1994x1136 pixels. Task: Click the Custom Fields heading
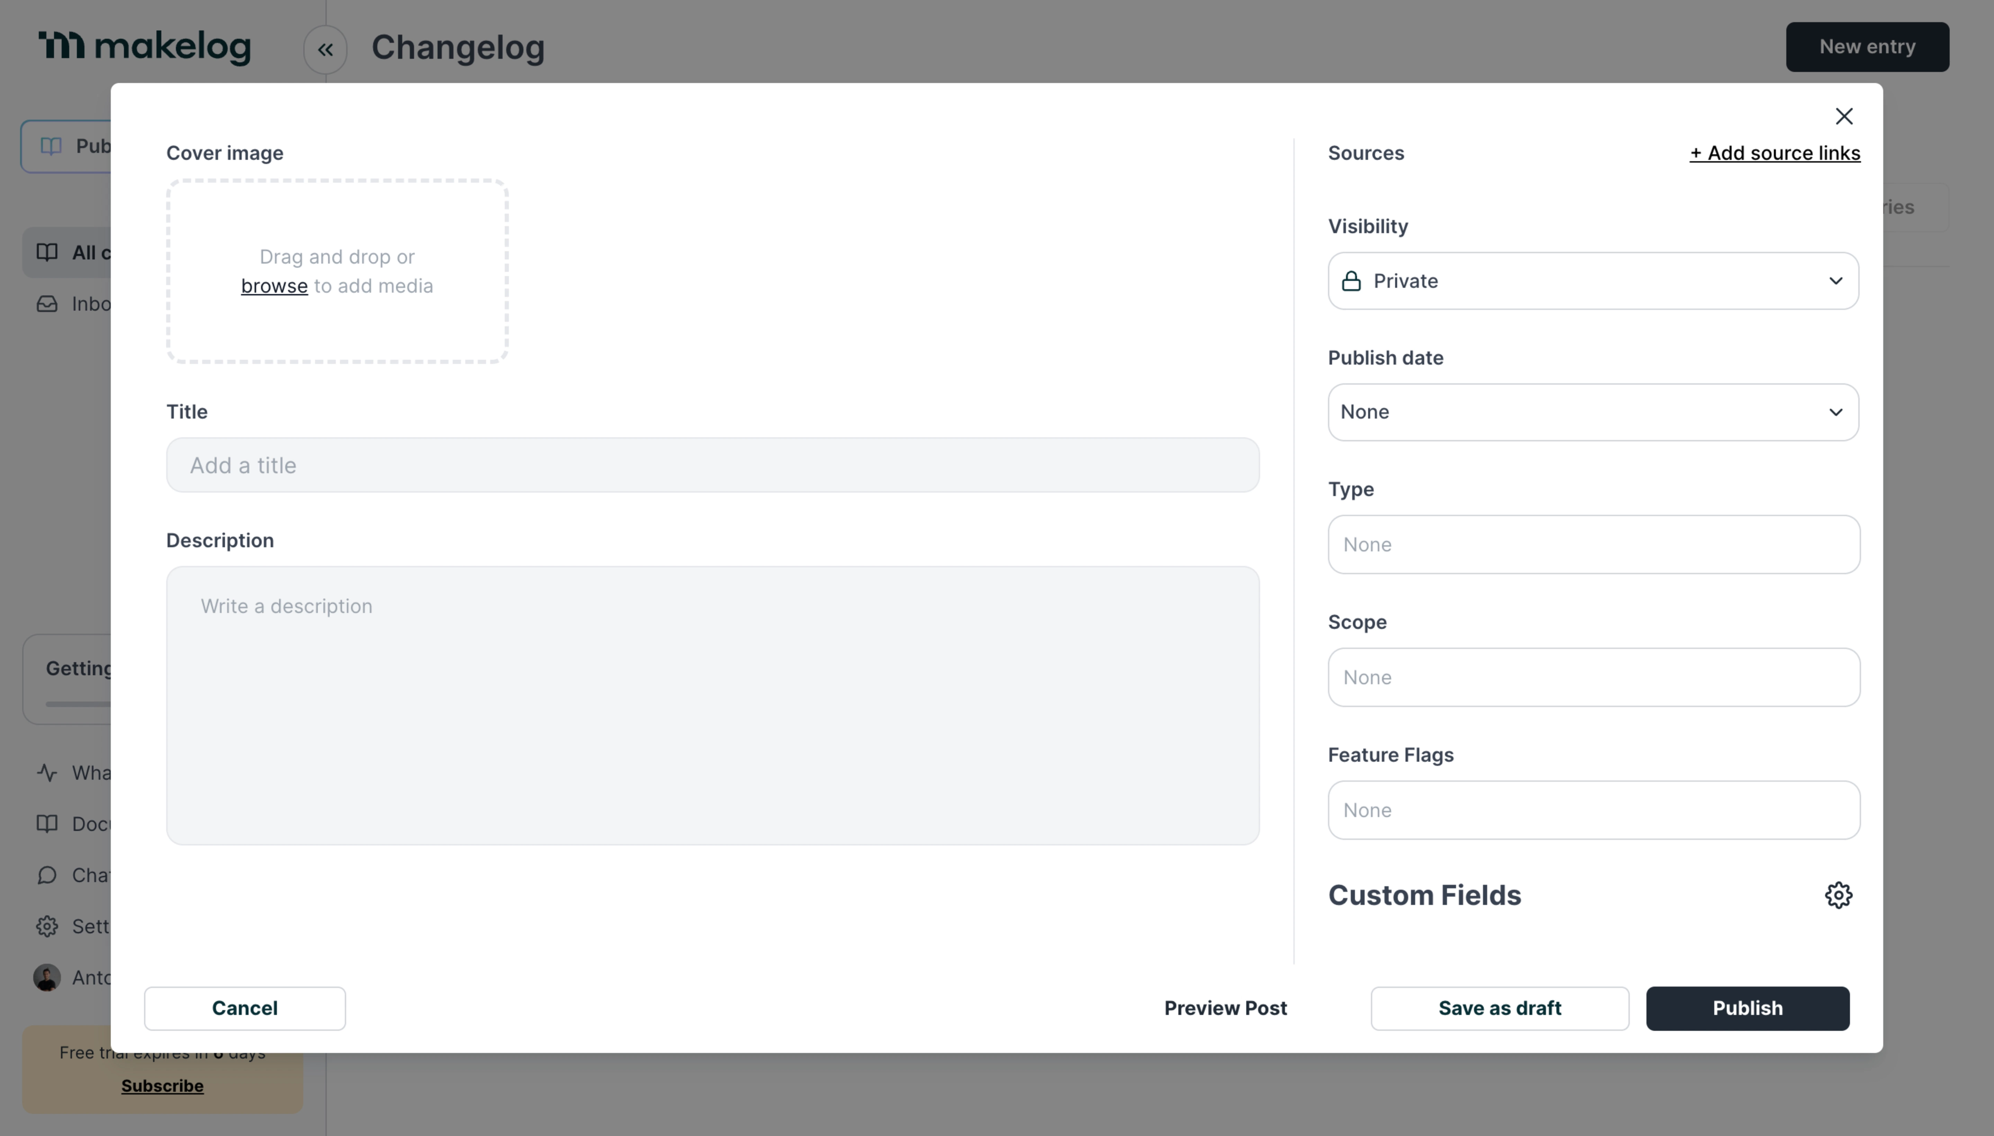click(x=1424, y=895)
